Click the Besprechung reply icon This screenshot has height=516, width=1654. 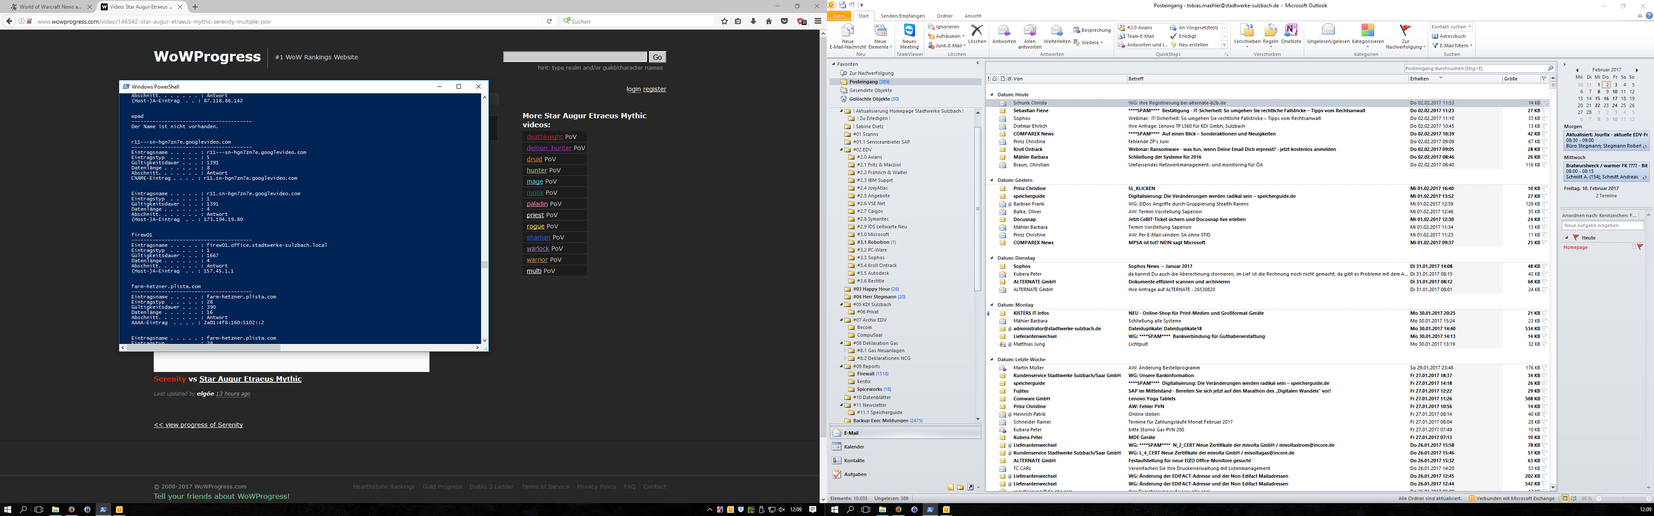click(x=1077, y=30)
